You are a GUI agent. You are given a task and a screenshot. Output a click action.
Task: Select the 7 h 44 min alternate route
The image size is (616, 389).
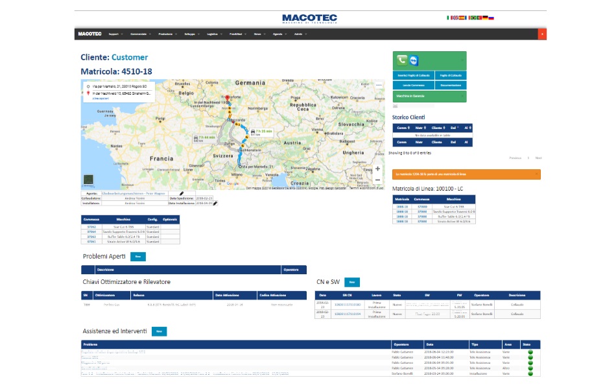[204, 138]
